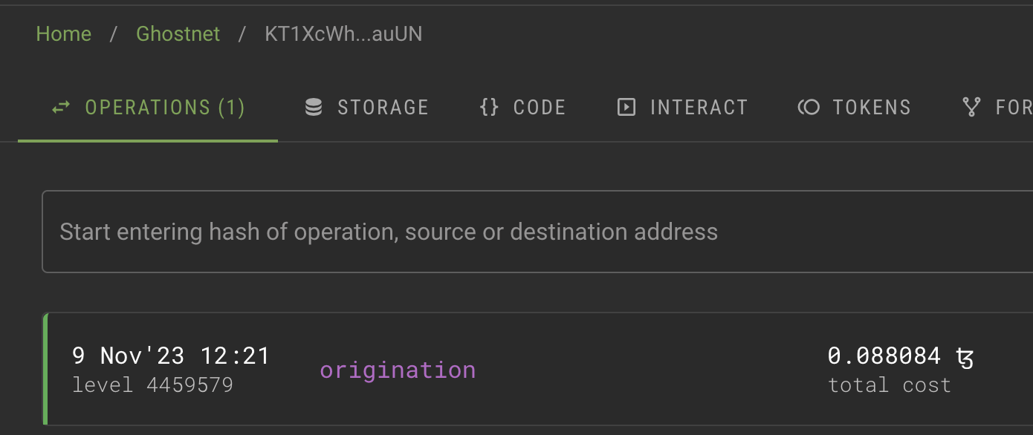Open the Ghostnet breadcrumb link
The height and width of the screenshot is (435, 1033).
[x=178, y=34]
